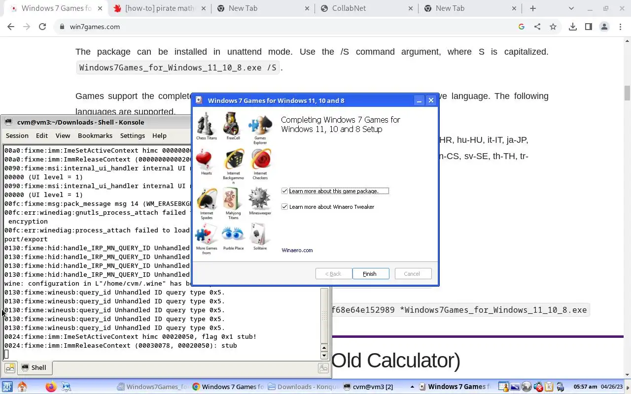
Task: Open a new Chrome tab with plus
Action: pos(533,8)
